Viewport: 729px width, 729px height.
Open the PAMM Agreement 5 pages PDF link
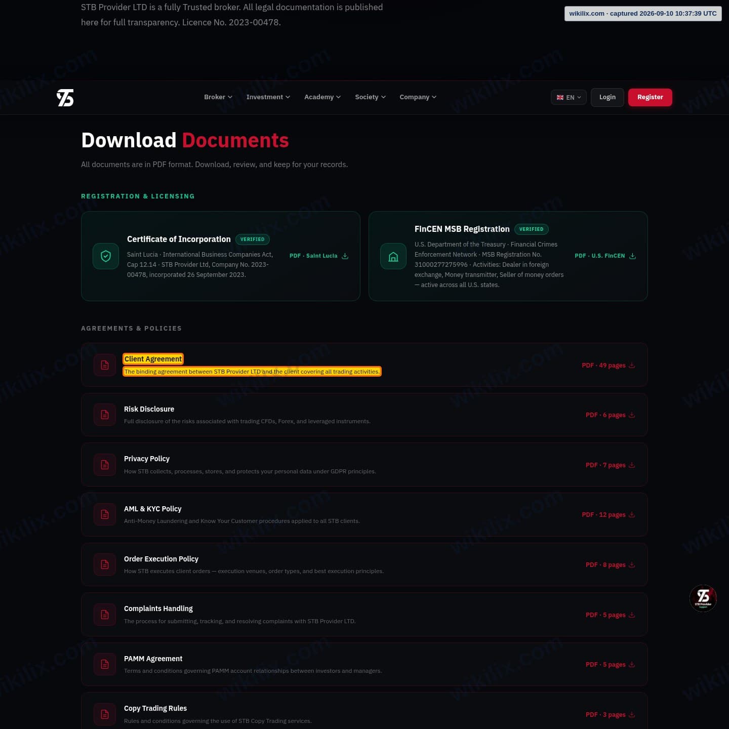click(611, 664)
